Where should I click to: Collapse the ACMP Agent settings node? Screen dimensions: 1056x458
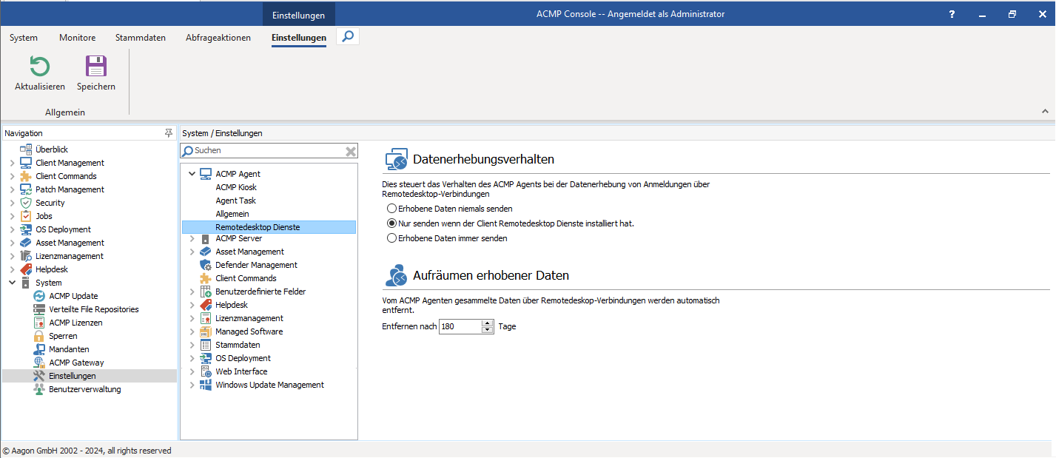(x=192, y=174)
